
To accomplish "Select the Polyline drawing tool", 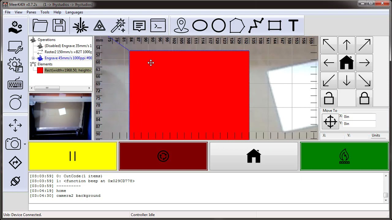I will point(256,26).
